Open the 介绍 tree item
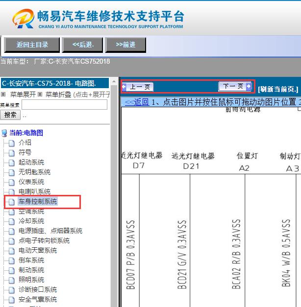 pos(25,142)
